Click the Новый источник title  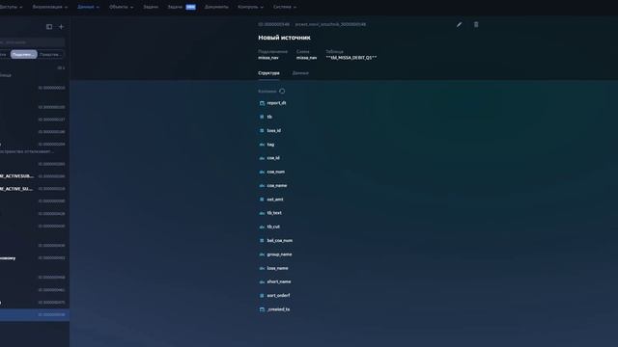(x=284, y=38)
